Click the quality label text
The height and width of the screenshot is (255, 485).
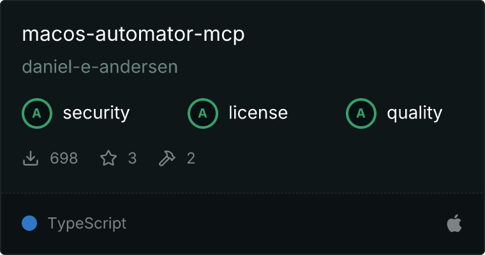(414, 113)
